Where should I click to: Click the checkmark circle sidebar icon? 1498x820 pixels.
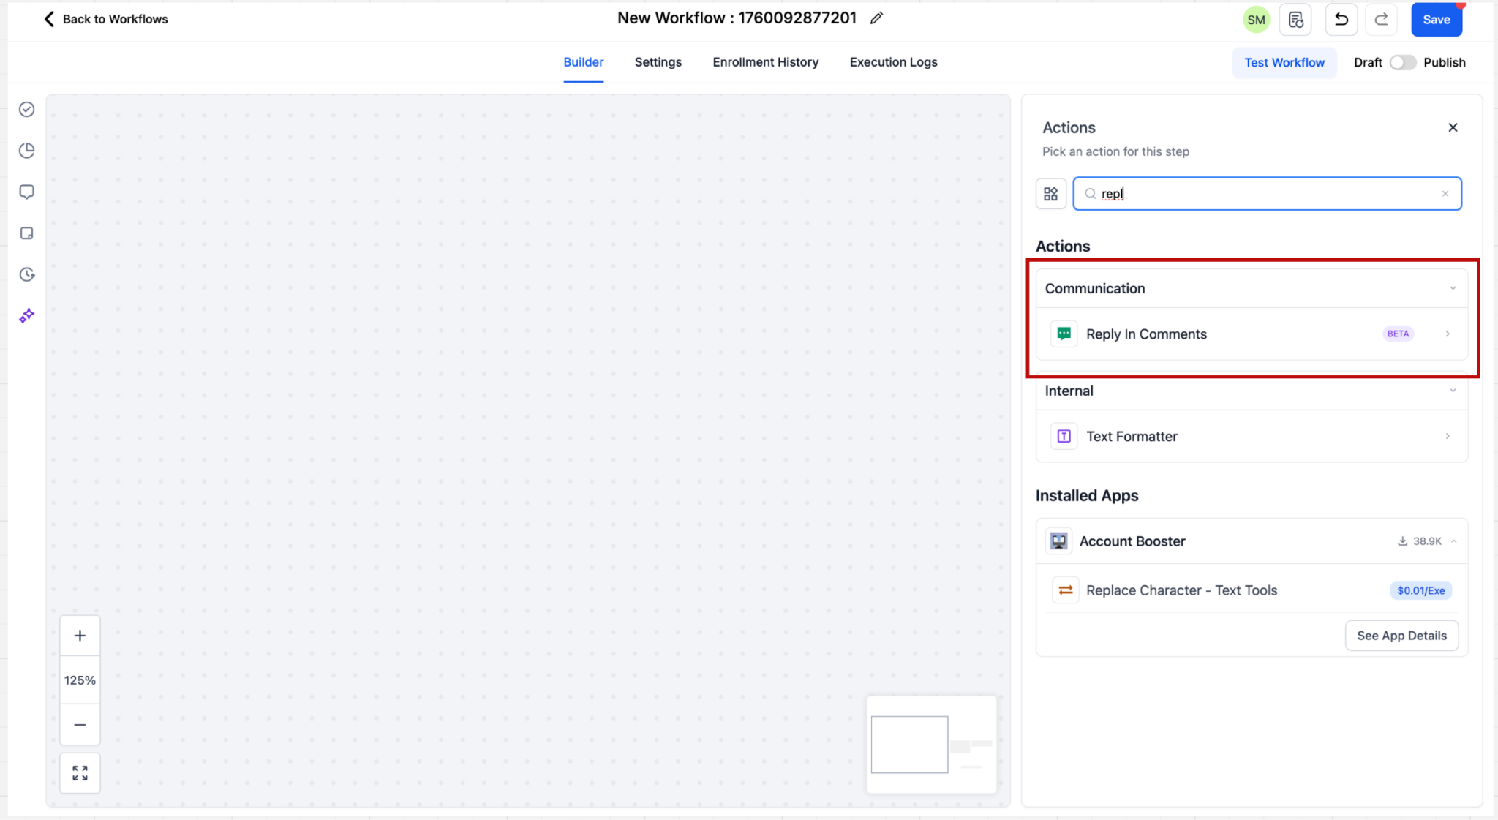click(x=27, y=110)
